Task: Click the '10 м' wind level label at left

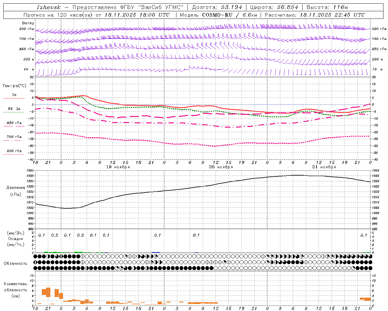Action: 29,70
